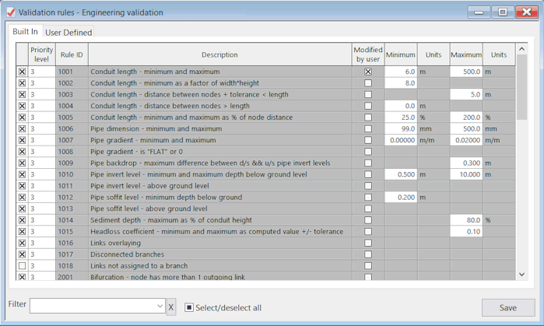Click rule ID 1015 cell
This screenshot has width=544, height=326.
(72, 232)
